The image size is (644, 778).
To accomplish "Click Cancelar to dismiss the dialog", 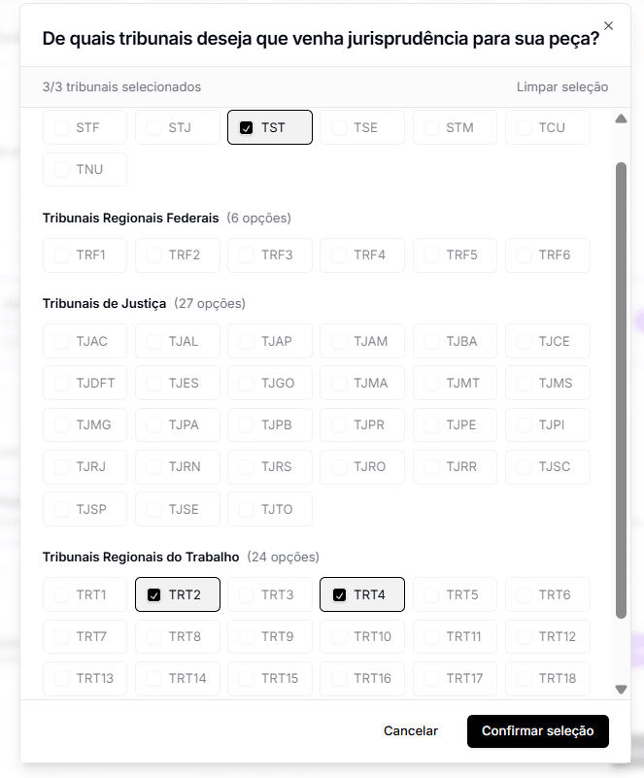I will coord(412,731).
